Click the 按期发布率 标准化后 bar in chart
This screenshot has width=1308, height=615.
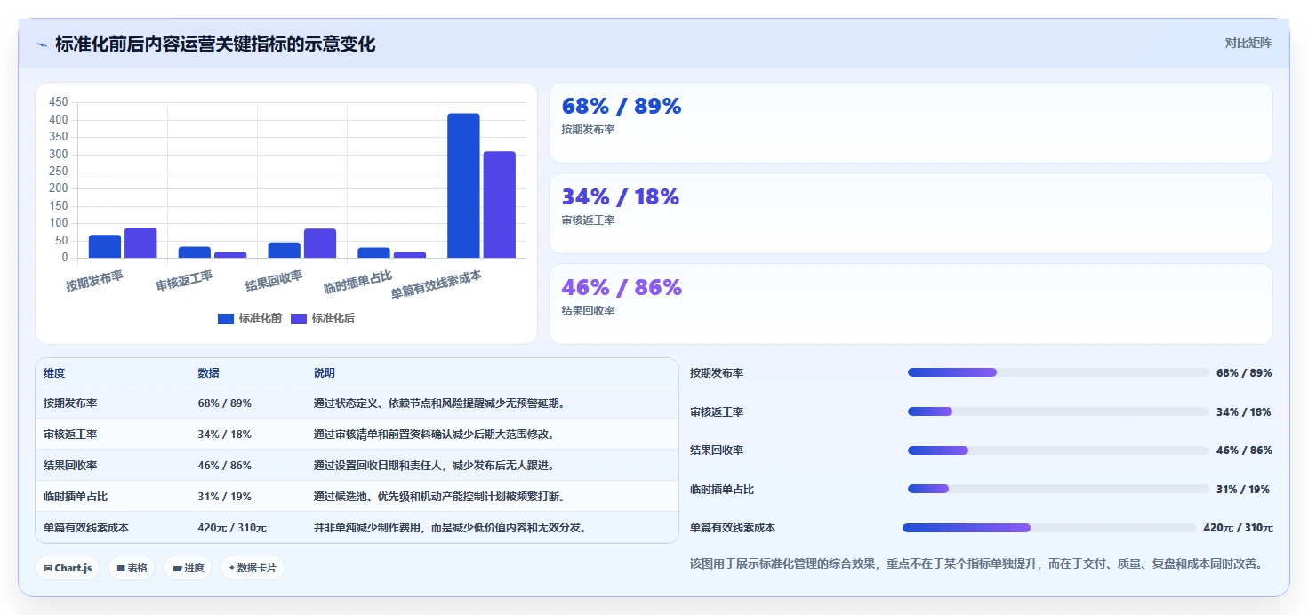140,243
